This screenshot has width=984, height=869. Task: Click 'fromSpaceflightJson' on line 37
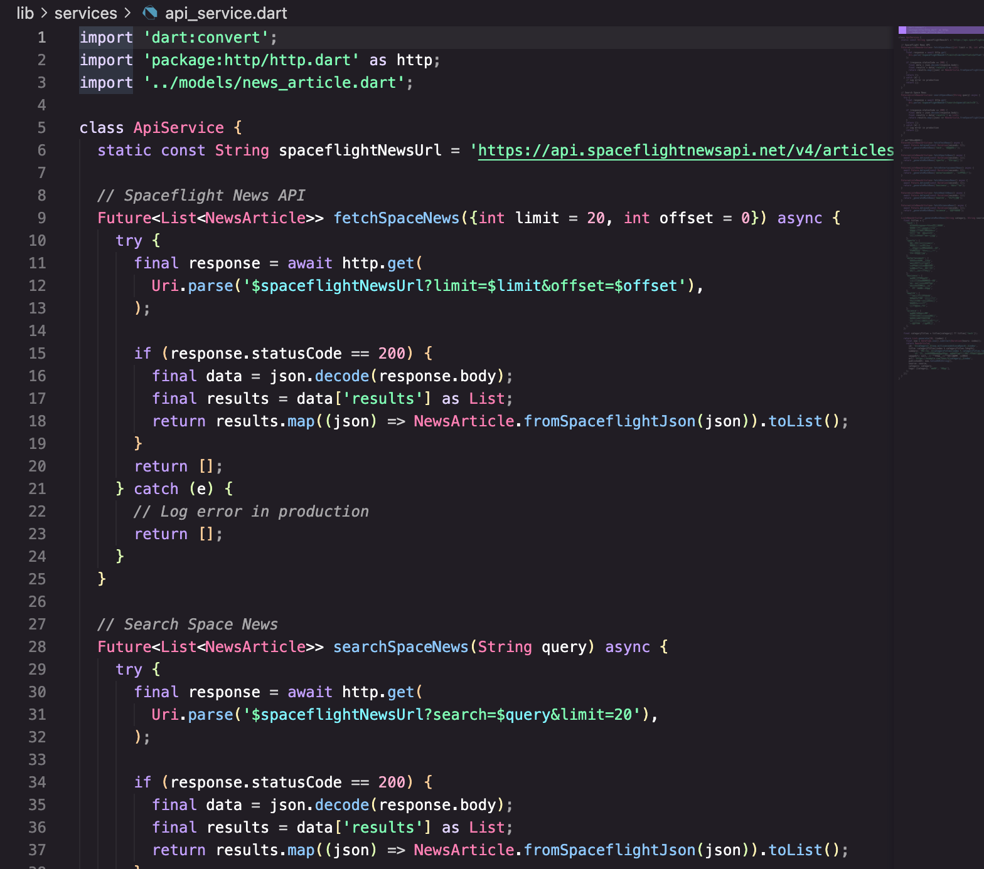click(609, 850)
